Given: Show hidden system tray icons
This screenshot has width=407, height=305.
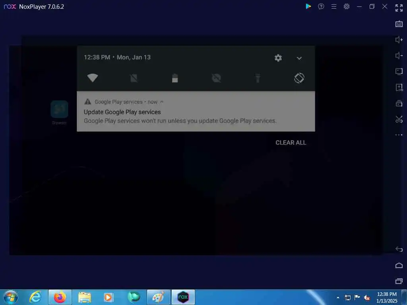Looking at the screenshot, I should 338,297.
